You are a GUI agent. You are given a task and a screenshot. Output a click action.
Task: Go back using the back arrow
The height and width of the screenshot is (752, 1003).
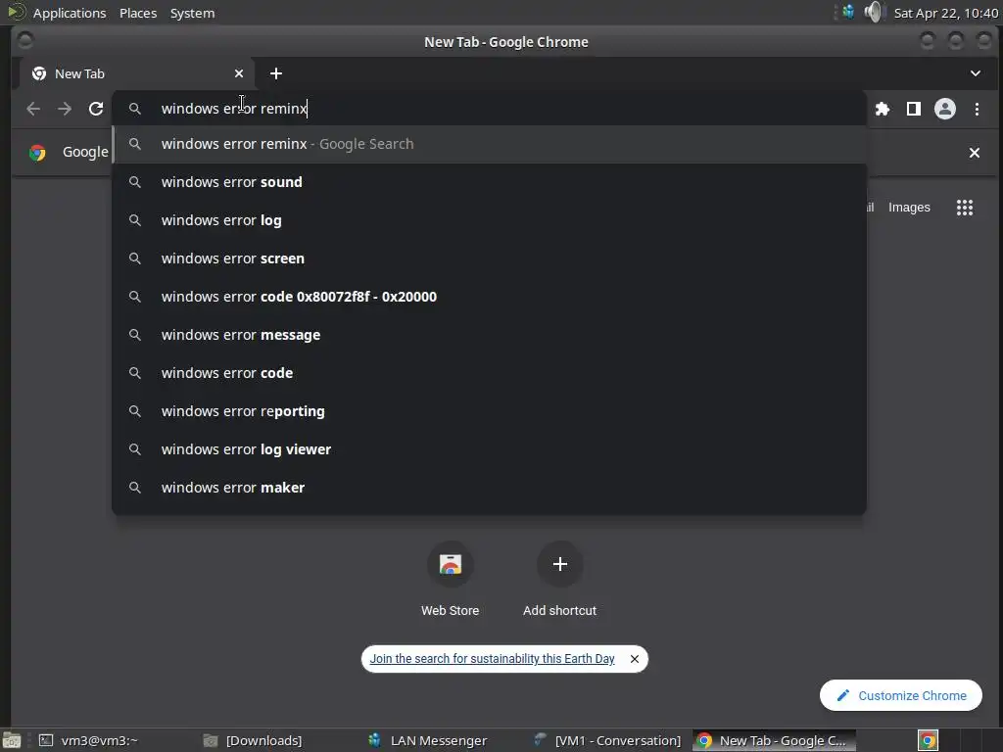33,109
